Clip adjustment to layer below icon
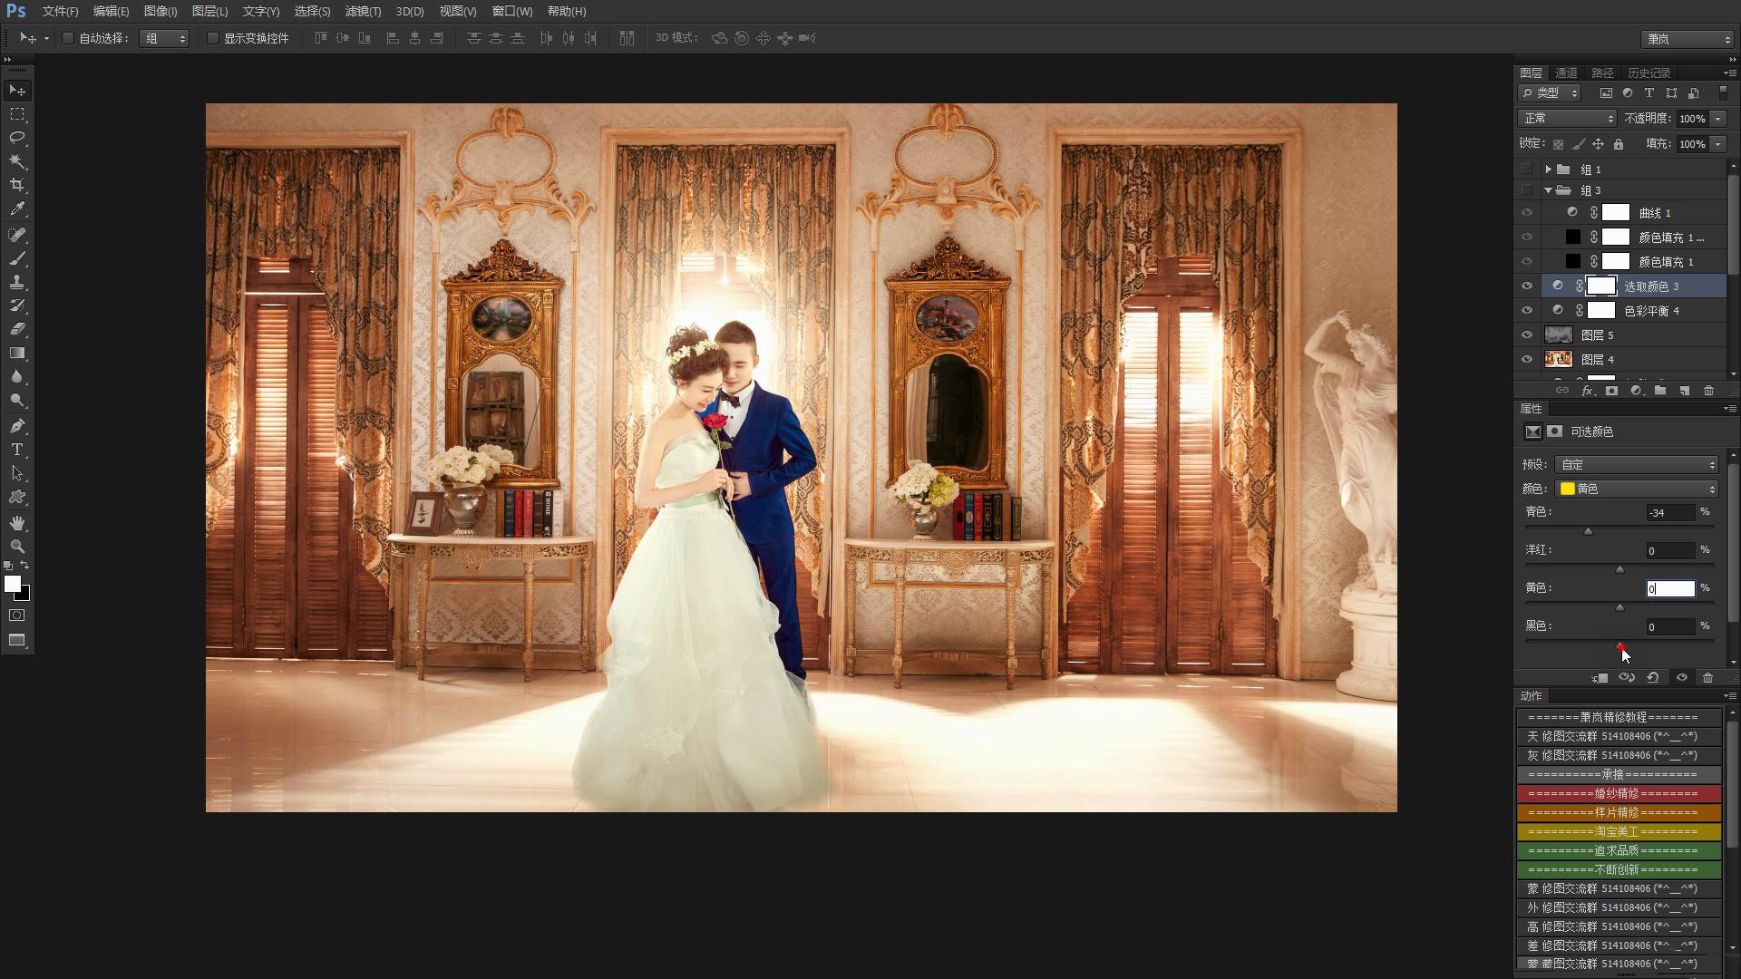1741x979 pixels. [1600, 677]
